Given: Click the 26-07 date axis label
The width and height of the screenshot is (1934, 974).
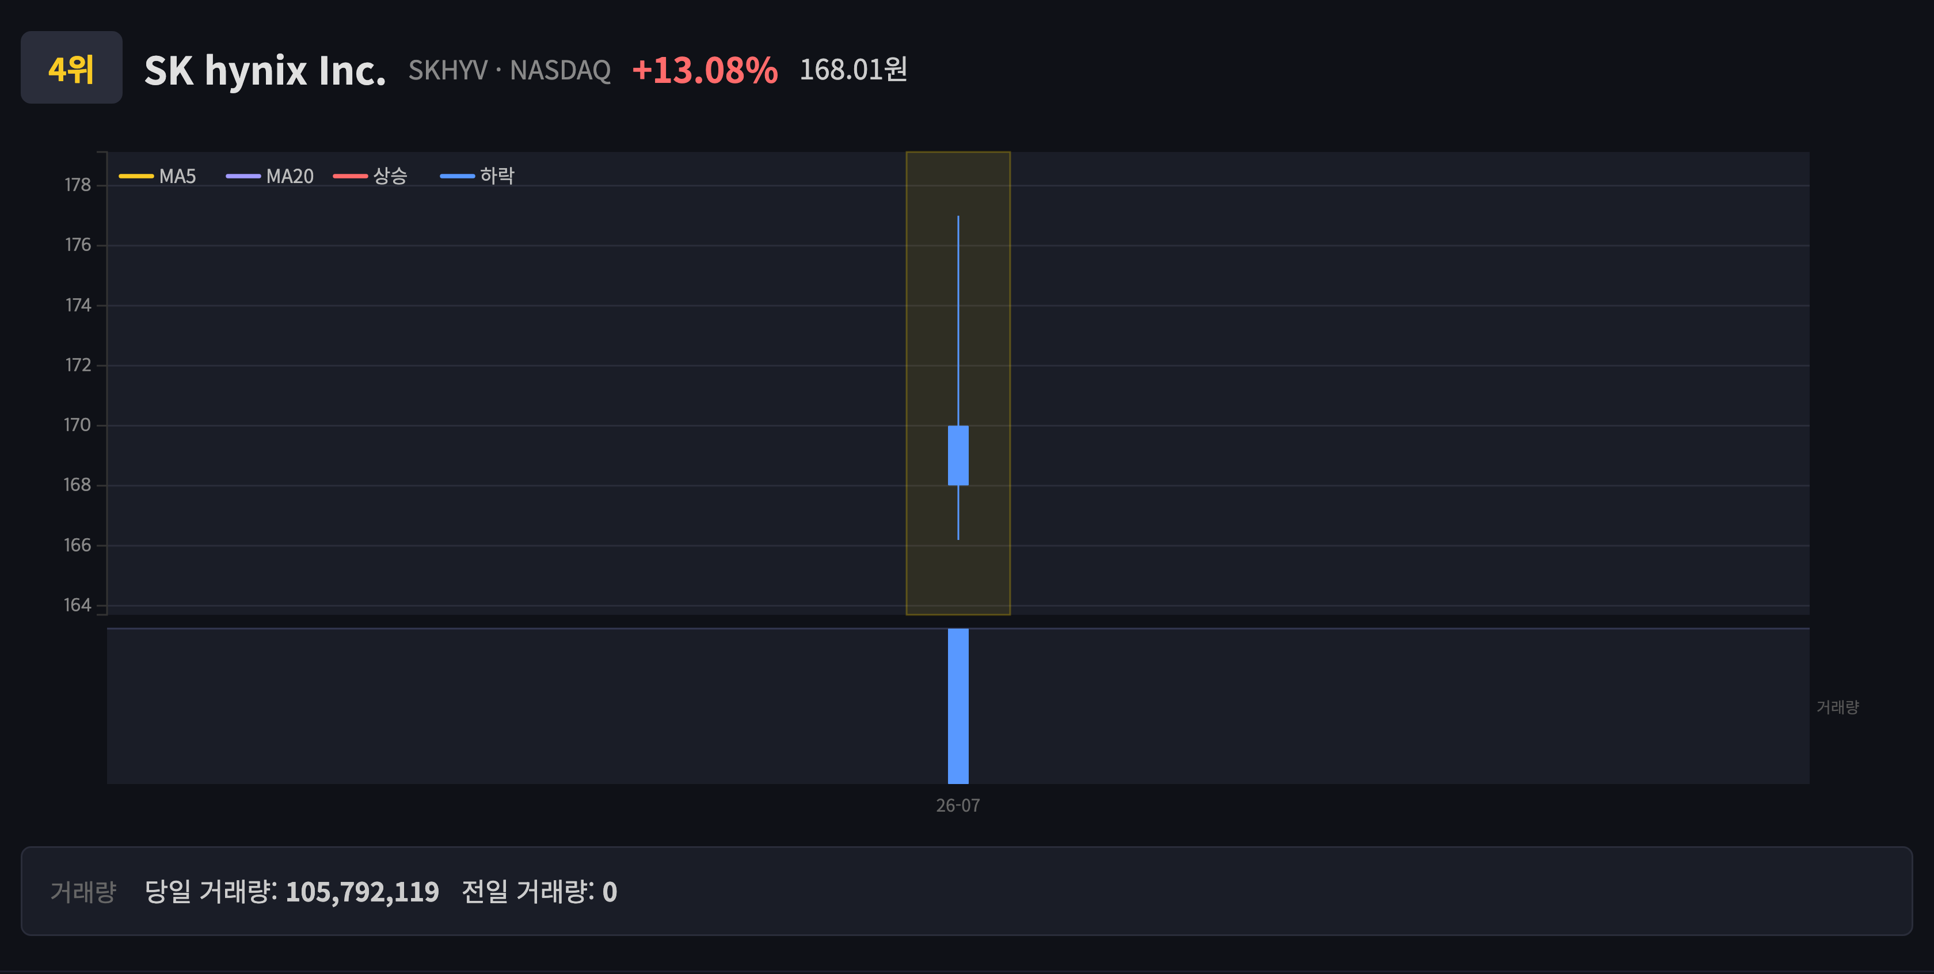Looking at the screenshot, I should tap(958, 805).
